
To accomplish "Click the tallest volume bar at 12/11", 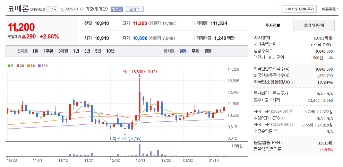I will tap(139, 150).
